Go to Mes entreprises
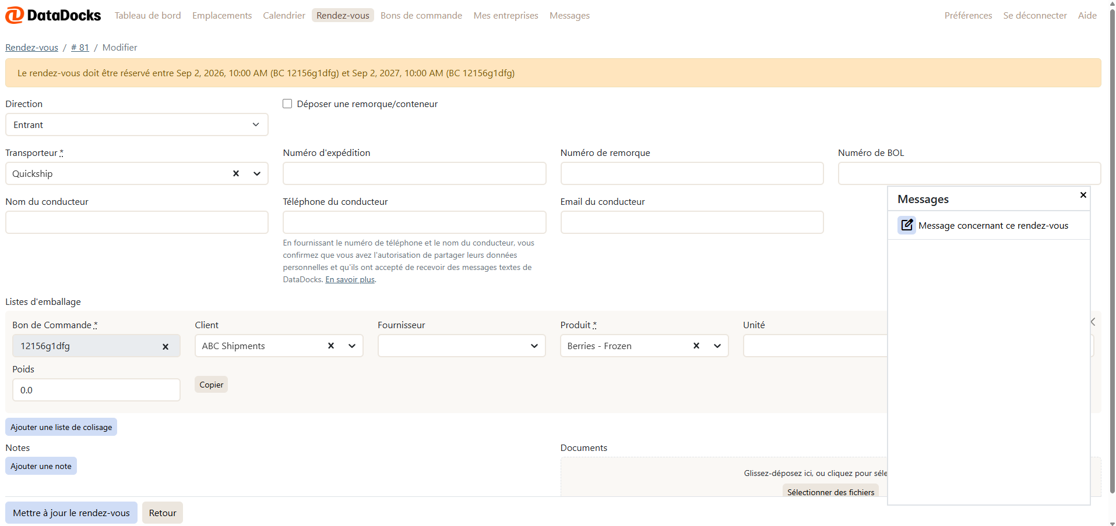 pos(506,15)
